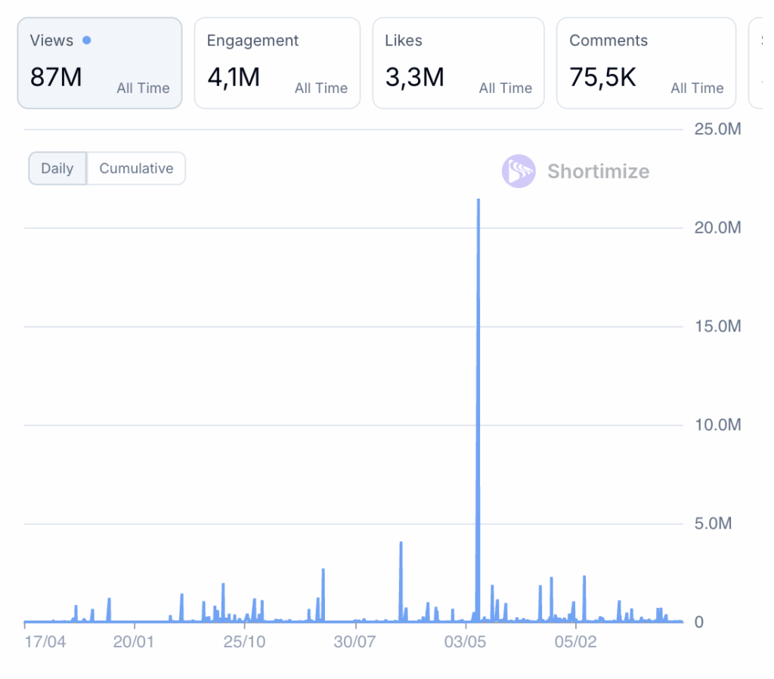Click the 17/04 date label
The width and height of the screenshot is (774, 679).
point(45,642)
